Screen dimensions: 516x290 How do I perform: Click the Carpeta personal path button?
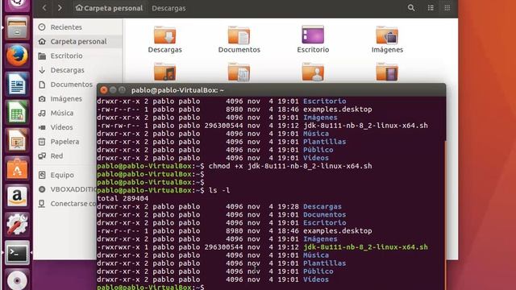click(x=110, y=8)
